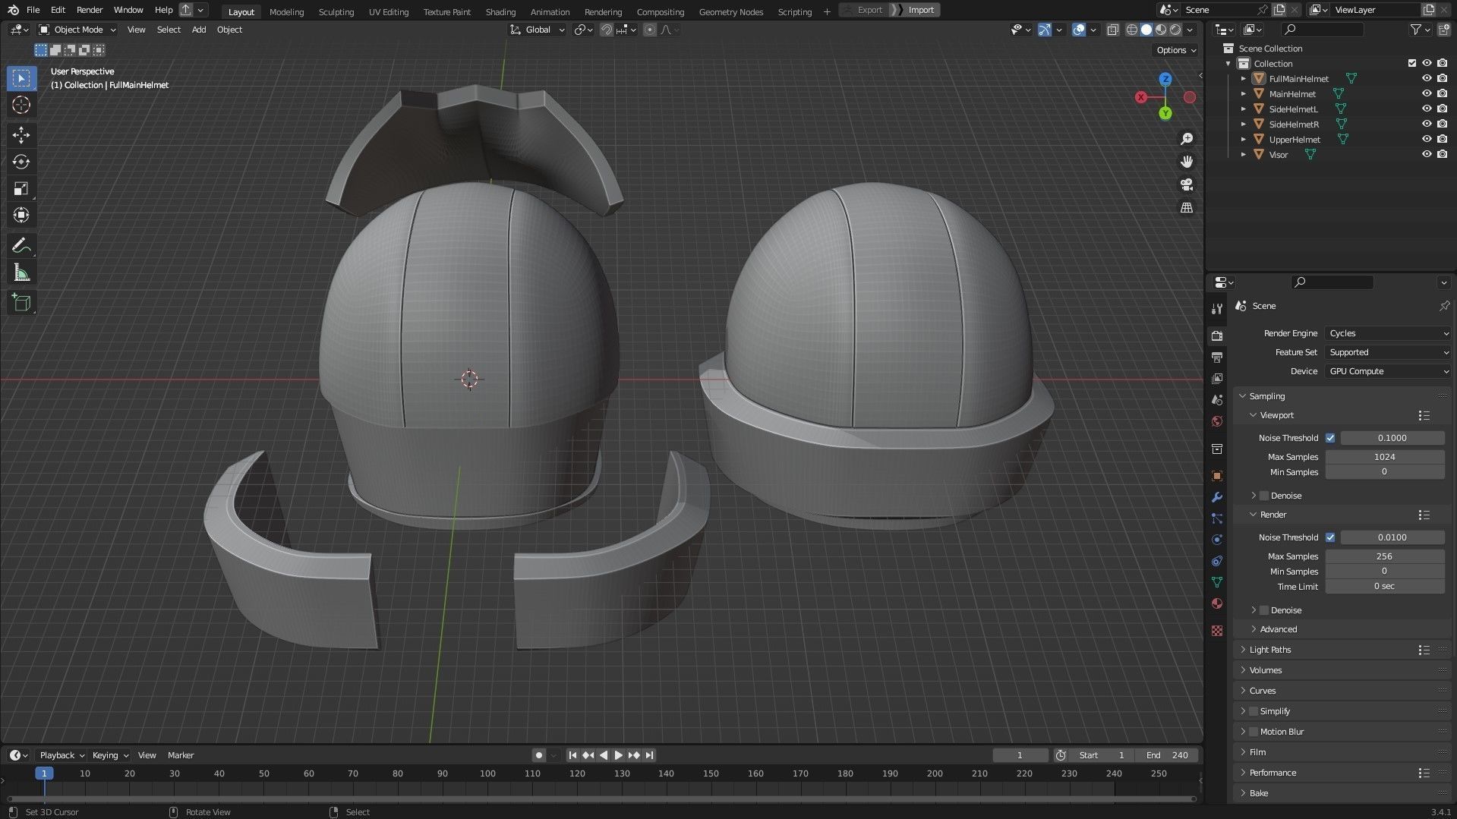Click the Import button
This screenshot has width=1457, height=819.
tap(921, 10)
